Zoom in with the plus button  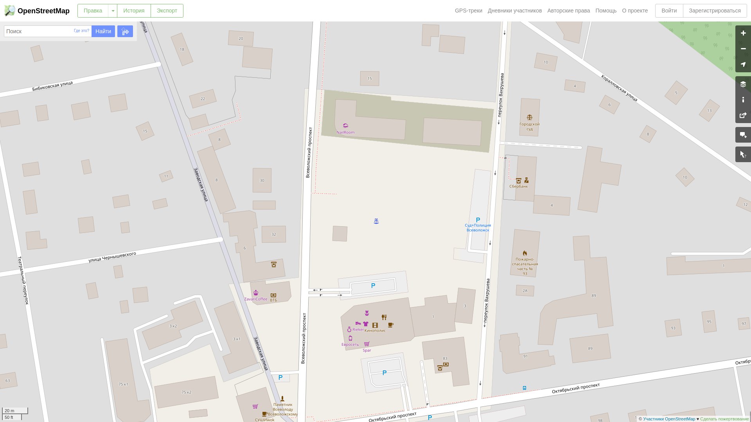[x=743, y=33]
